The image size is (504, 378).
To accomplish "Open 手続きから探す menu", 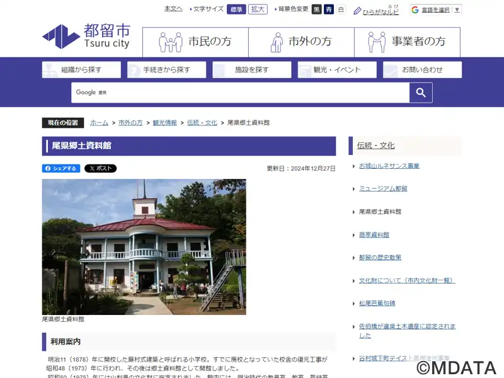I will (166, 70).
